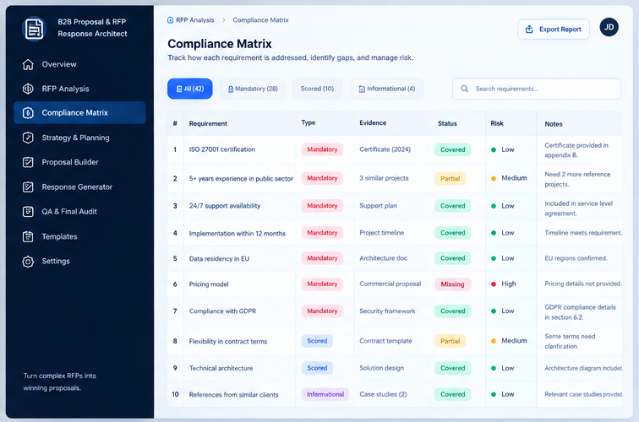Open Templates from the sidebar

pos(79,236)
